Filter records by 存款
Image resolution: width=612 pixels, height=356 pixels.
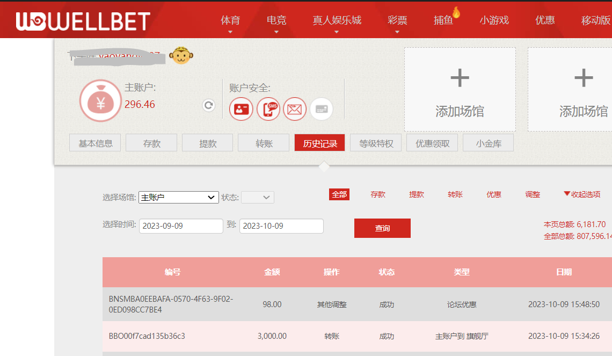pos(378,194)
